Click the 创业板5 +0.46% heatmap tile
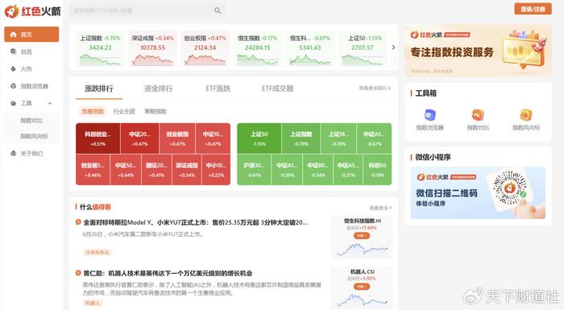 (x=93, y=170)
